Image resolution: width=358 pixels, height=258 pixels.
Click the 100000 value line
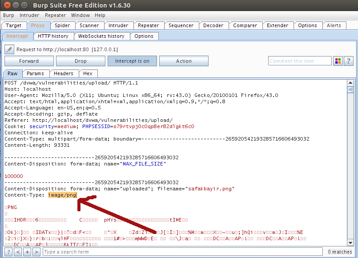[14, 176]
